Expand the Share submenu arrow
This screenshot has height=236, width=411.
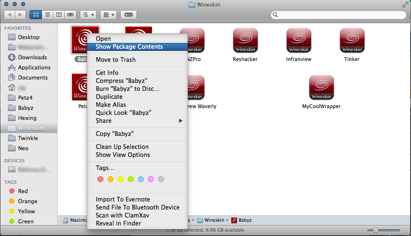[x=181, y=121]
